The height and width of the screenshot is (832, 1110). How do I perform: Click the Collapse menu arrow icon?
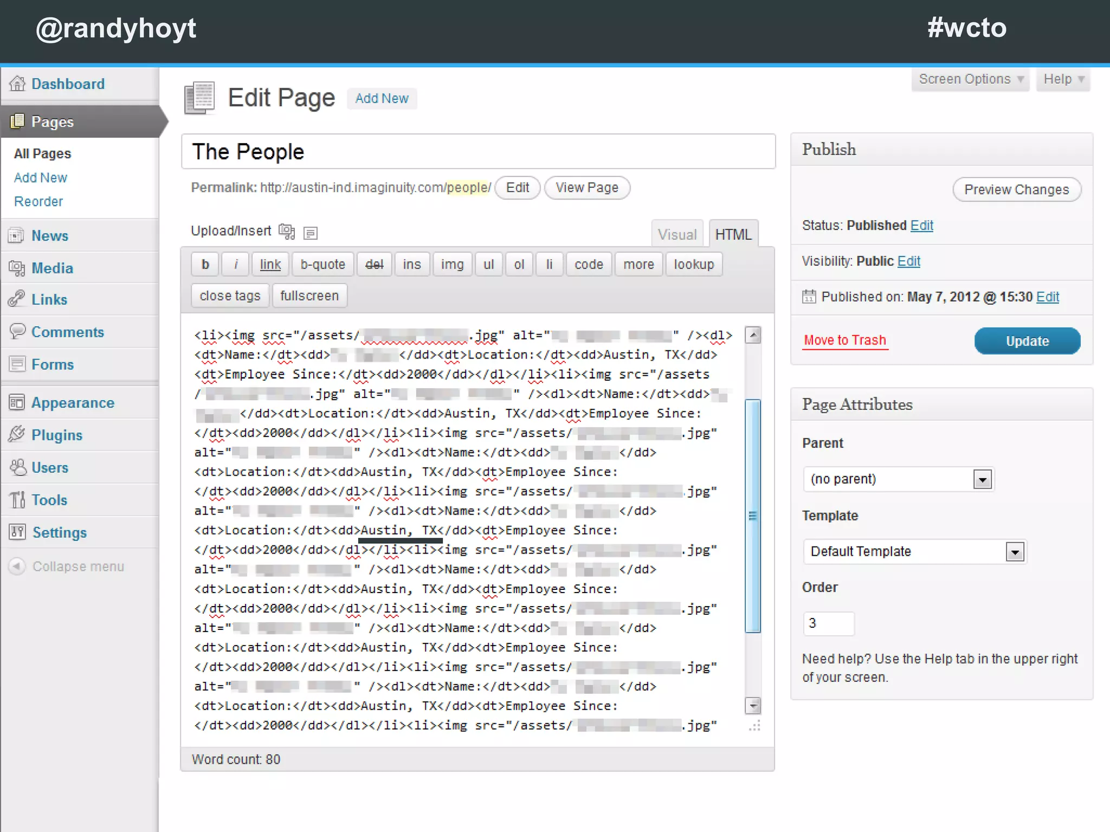point(17,566)
